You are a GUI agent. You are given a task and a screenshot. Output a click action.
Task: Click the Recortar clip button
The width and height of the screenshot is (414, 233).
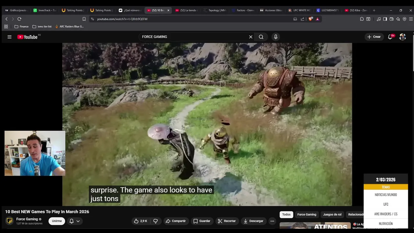[x=227, y=221]
